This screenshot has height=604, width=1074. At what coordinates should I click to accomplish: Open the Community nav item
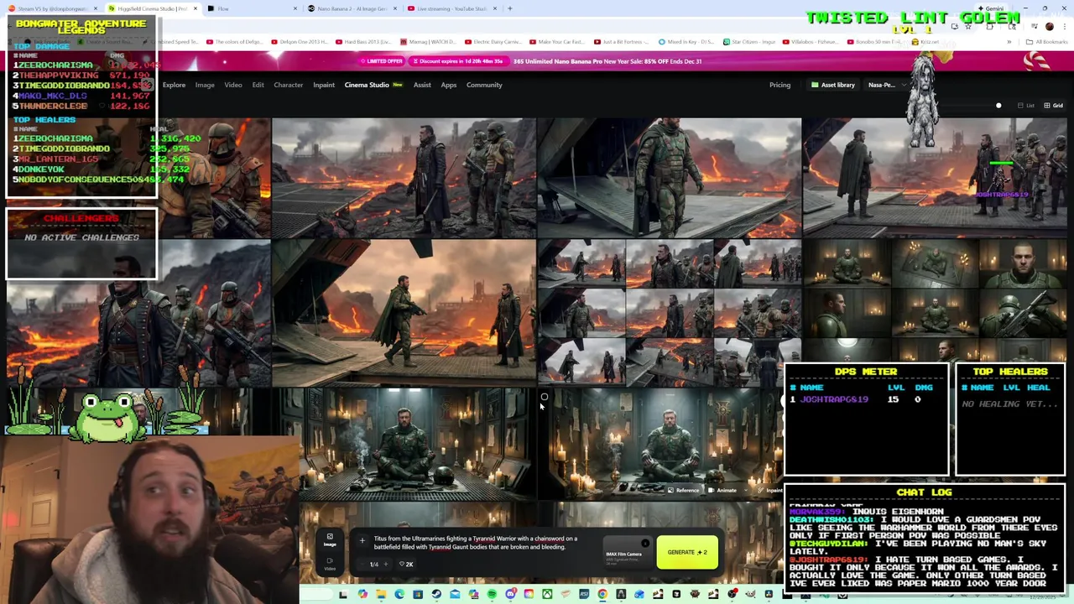(x=484, y=85)
